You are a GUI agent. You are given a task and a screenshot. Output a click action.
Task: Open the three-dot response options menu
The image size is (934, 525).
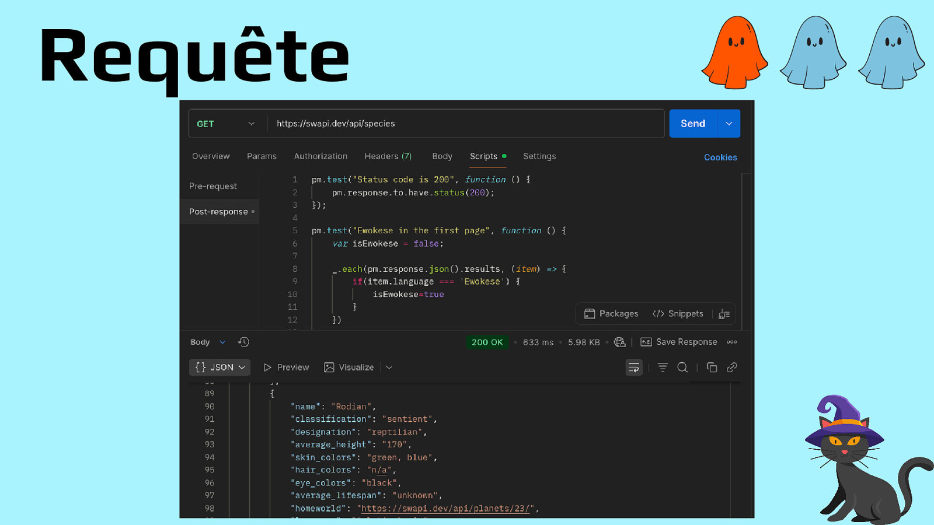click(731, 342)
